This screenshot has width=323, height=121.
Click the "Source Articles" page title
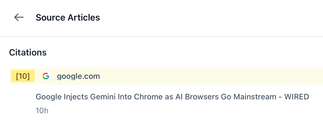[68, 17]
